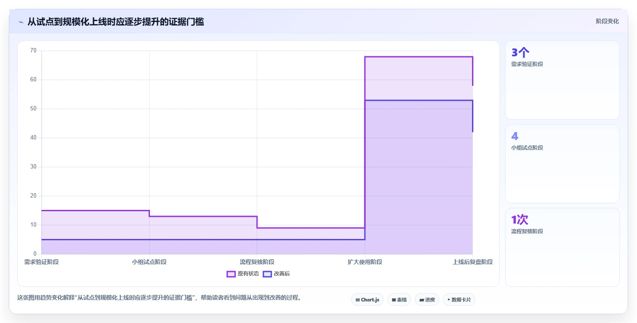Select the 4 小组试点阶段 data card

pos(562,164)
